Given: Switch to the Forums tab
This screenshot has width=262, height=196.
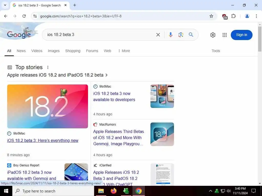Looking at the screenshot, I should click(x=92, y=51).
